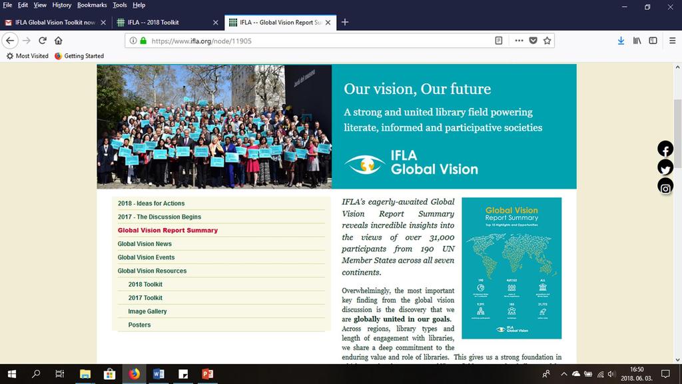
Task: Reload the current page
Action: coord(42,41)
